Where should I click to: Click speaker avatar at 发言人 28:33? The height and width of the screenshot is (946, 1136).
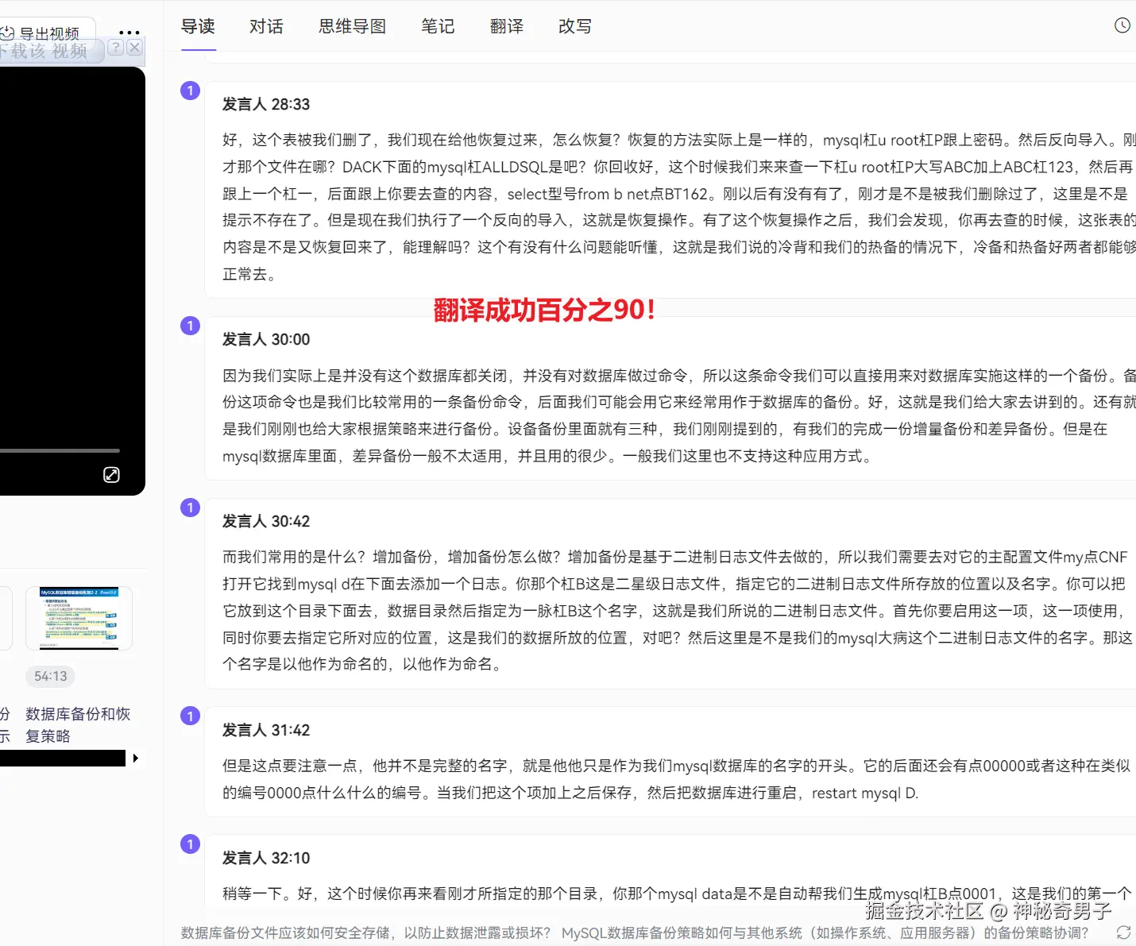191,91
